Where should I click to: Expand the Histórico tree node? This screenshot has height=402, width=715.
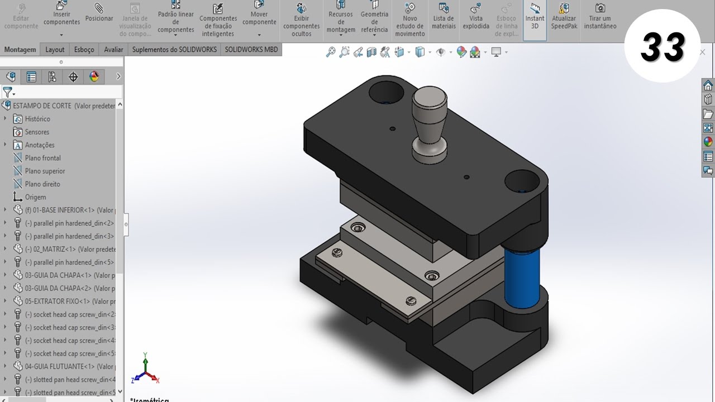pos(5,118)
